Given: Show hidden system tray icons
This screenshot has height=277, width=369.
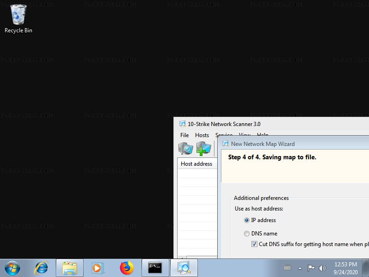Looking at the screenshot, I should 300,268.
